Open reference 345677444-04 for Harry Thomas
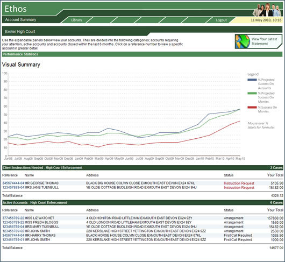 13,236
